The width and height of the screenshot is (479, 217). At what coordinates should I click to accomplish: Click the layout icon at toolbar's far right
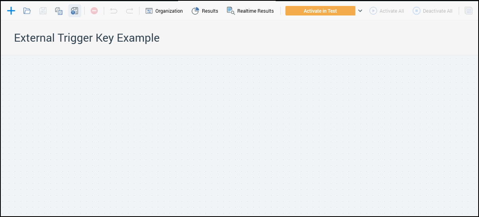(469, 11)
